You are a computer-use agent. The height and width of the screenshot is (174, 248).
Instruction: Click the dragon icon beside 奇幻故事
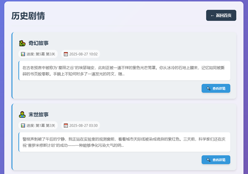tap(22, 43)
